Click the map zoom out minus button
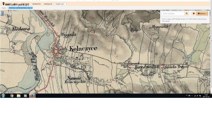 pyautogui.click(x=3, y=15)
